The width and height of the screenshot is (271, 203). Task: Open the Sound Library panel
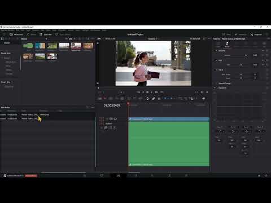pos(63,34)
